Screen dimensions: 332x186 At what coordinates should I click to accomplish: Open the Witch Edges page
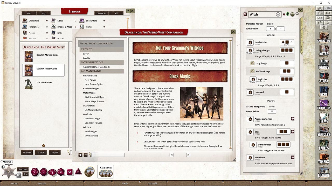click(91, 131)
